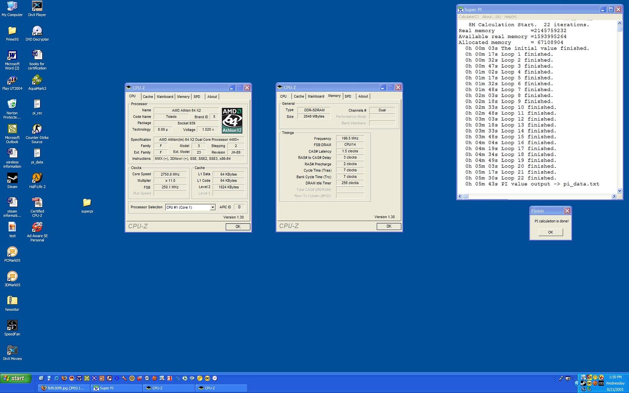Open SPD tab in right CPU-Z window
629x393 pixels.
coord(348,96)
